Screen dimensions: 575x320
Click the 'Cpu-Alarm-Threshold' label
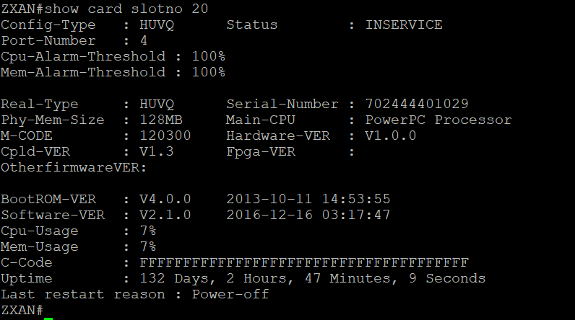click(x=82, y=56)
